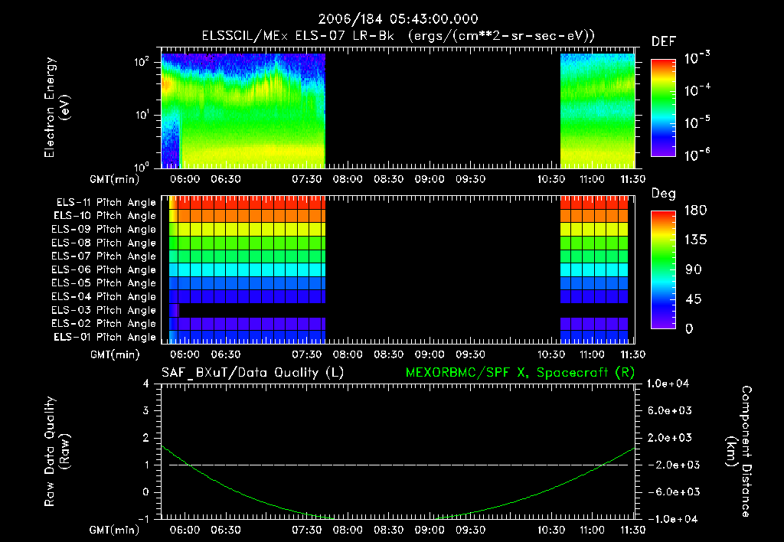The image size is (784, 542).
Task: Select the ELS-08 Pitch Angle row label
Action: tap(104, 243)
